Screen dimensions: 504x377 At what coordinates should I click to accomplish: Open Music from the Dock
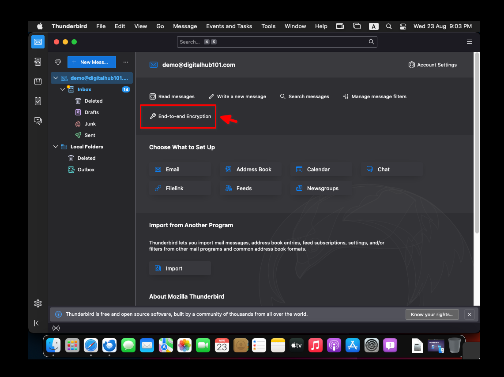pos(315,346)
